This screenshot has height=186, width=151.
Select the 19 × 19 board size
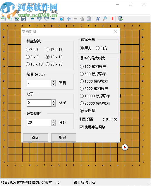[54, 57]
